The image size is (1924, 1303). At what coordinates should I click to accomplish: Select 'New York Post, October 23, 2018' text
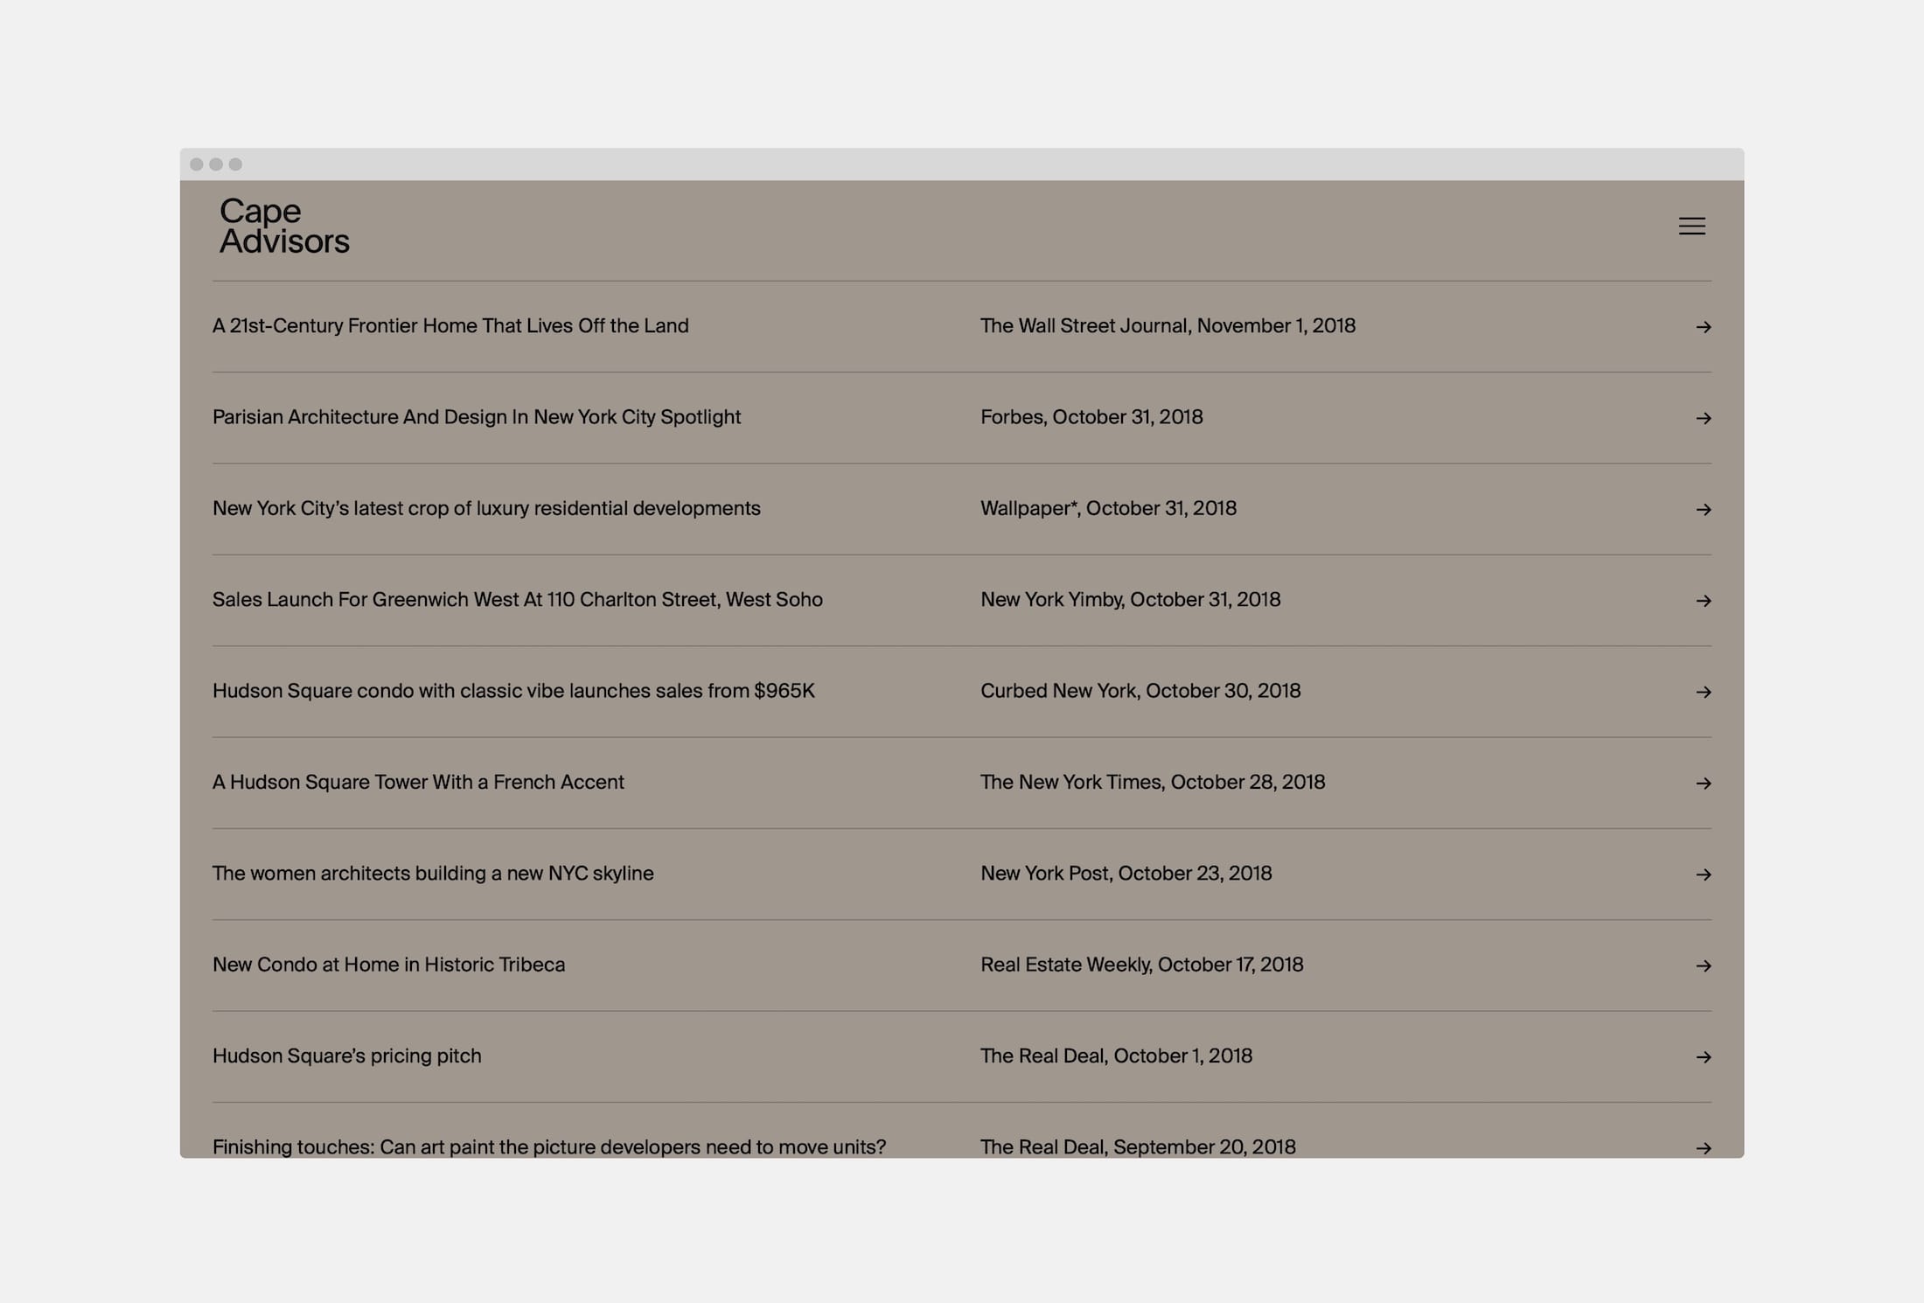pos(1126,874)
